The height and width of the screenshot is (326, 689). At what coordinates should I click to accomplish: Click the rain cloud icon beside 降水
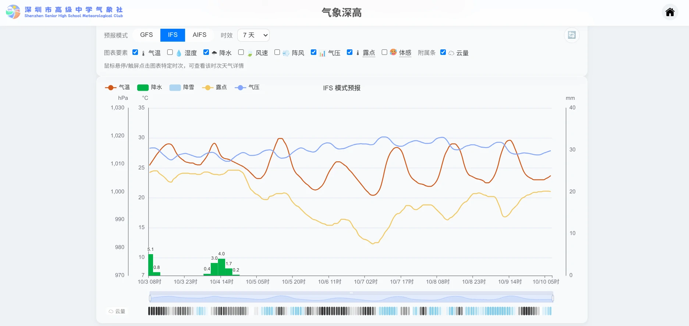214,53
